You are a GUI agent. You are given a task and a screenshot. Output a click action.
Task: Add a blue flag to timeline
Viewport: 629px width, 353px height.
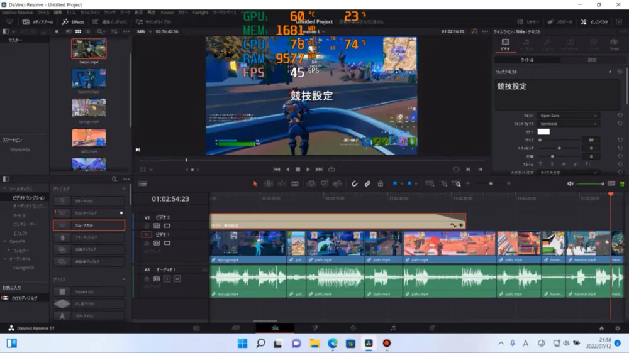coord(395,183)
